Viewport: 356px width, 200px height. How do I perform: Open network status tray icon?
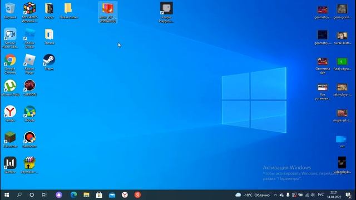point(306,195)
